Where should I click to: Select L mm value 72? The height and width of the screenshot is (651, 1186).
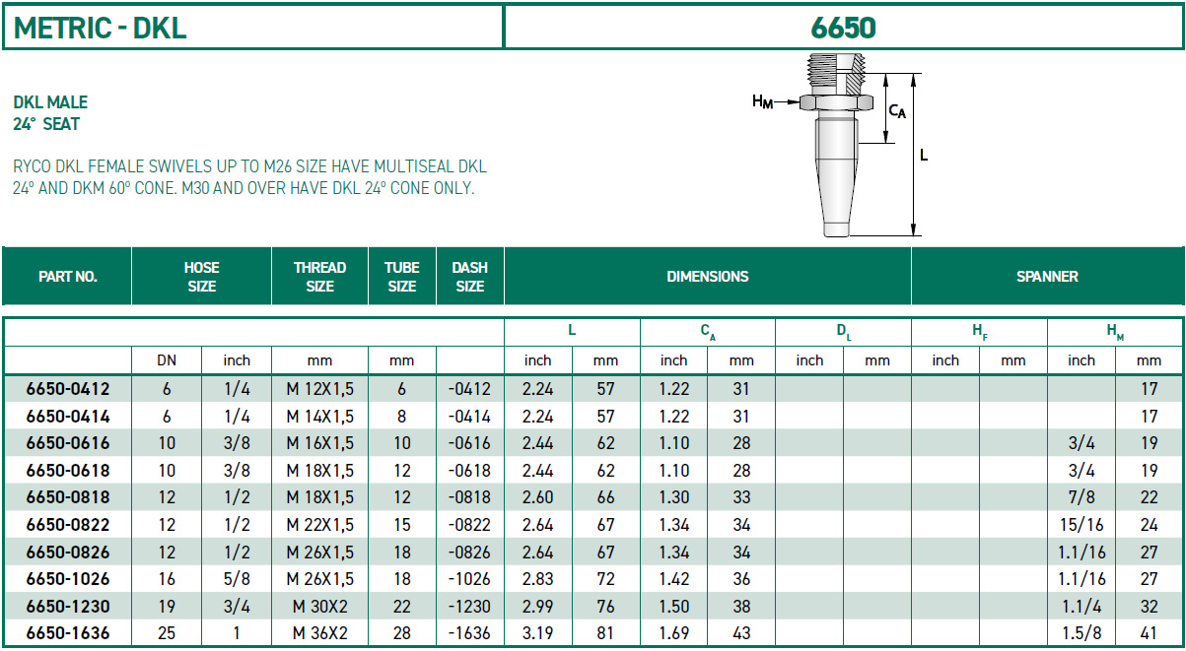click(606, 579)
